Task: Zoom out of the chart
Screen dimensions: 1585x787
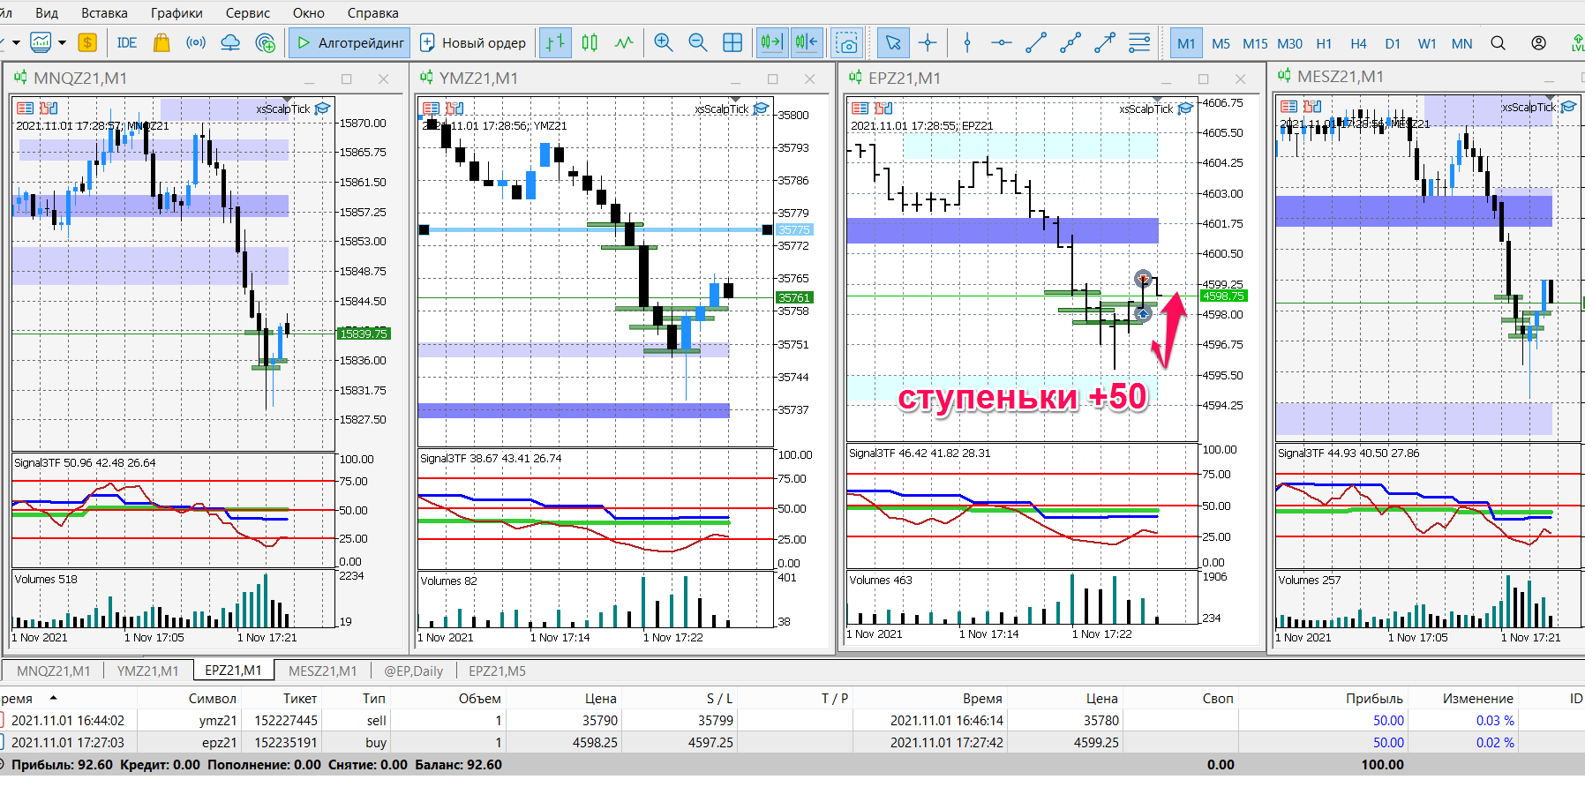Action: pos(698,42)
